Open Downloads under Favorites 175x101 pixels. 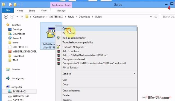(x=19, y=34)
